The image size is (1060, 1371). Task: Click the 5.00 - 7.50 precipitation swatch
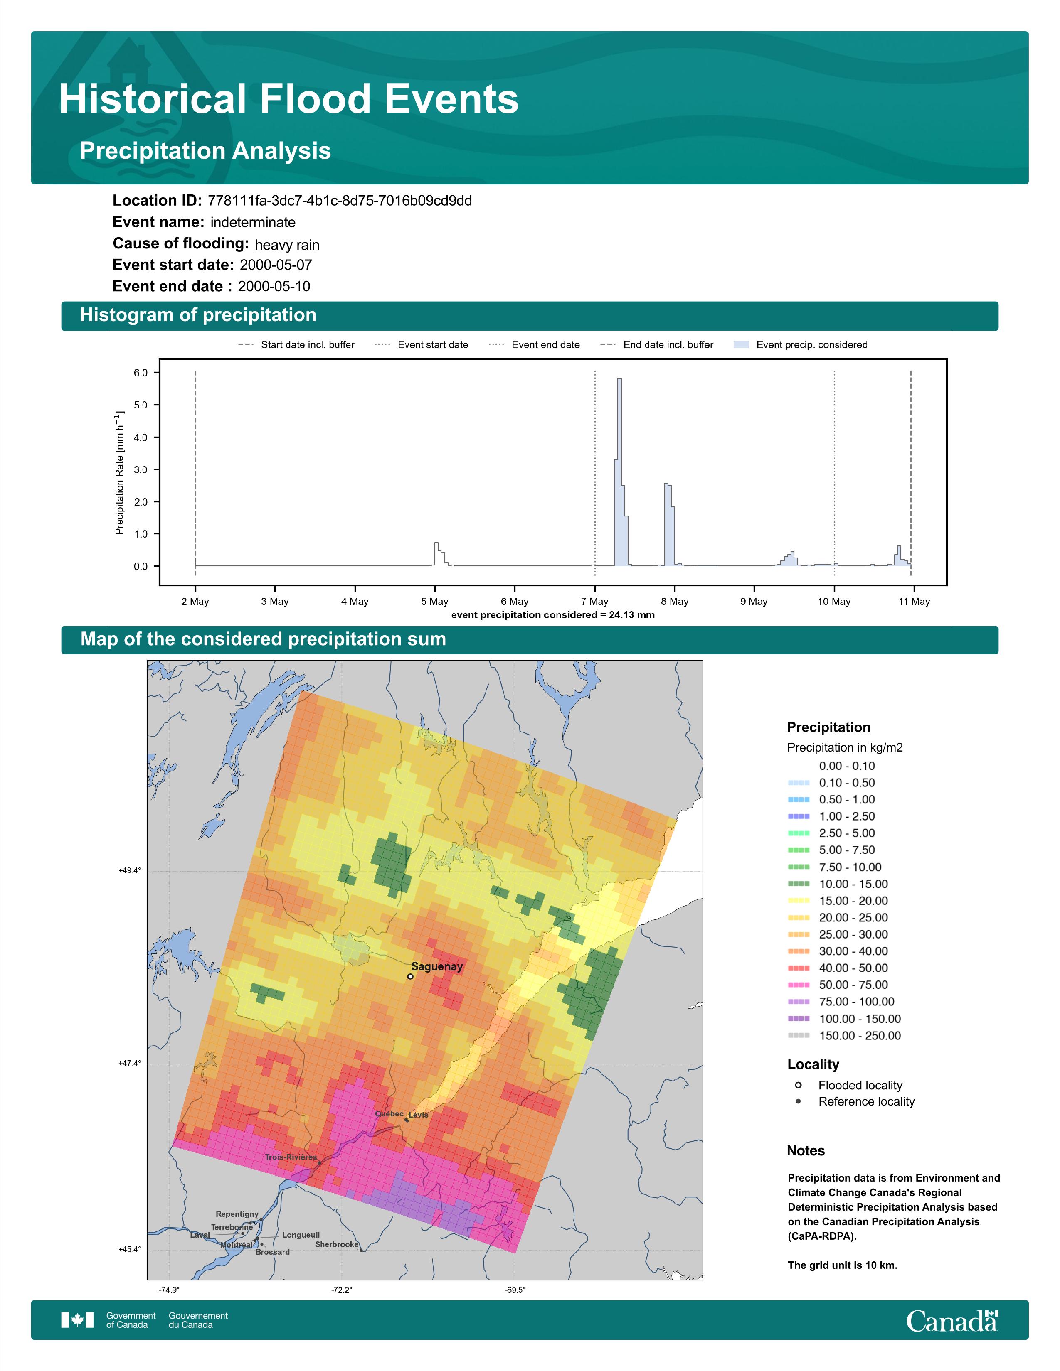coord(799,850)
